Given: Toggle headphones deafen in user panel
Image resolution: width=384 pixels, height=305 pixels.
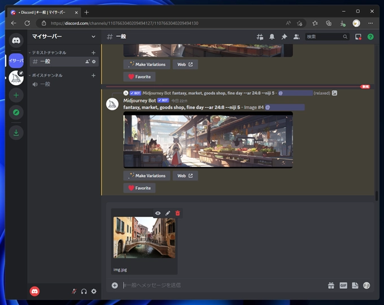Looking at the screenshot, I should tap(84, 291).
